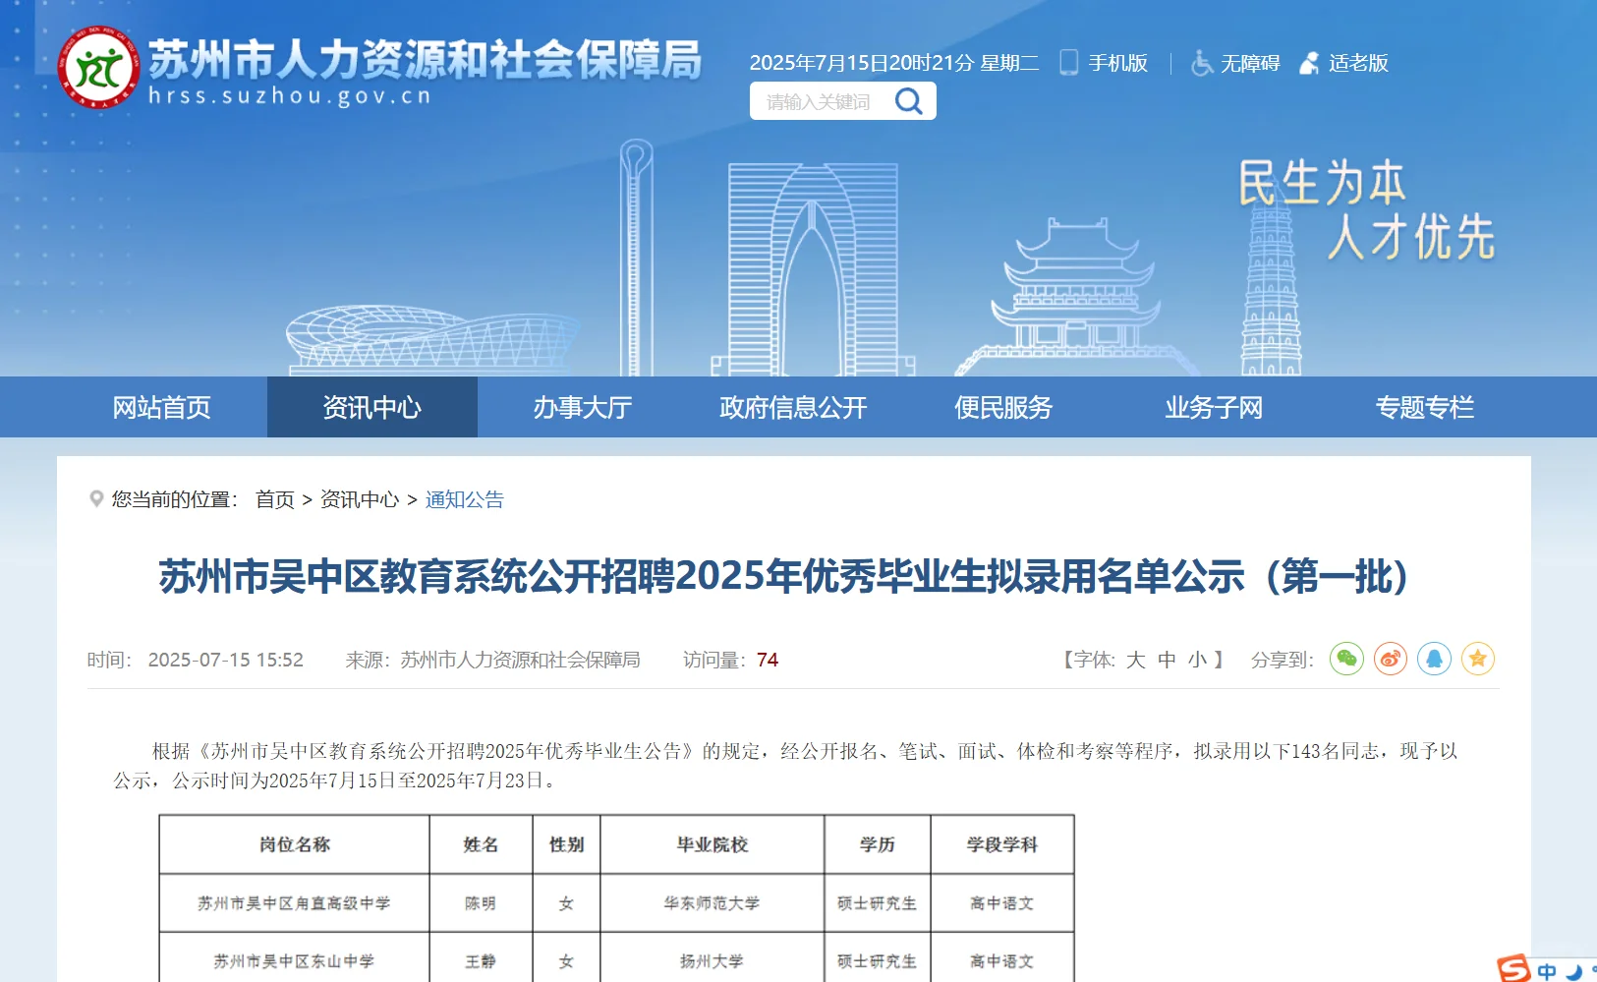Screen dimensions: 1597x982
Task: Share the article via Weibo icon
Action: point(1391,659)
